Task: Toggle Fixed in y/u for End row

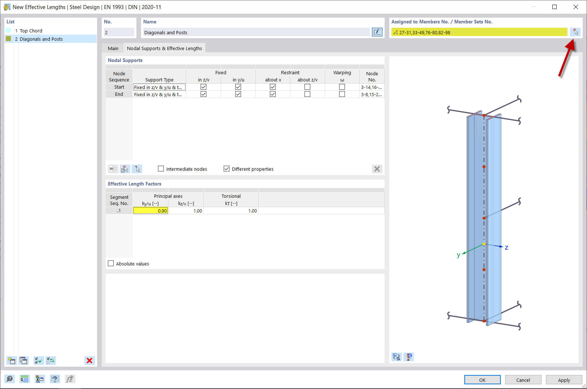Action: [x=238, y=94]
